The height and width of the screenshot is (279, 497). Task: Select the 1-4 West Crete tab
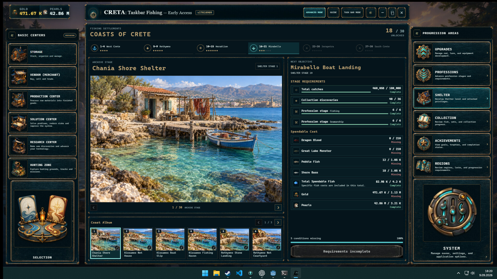(x=115, y=48)
